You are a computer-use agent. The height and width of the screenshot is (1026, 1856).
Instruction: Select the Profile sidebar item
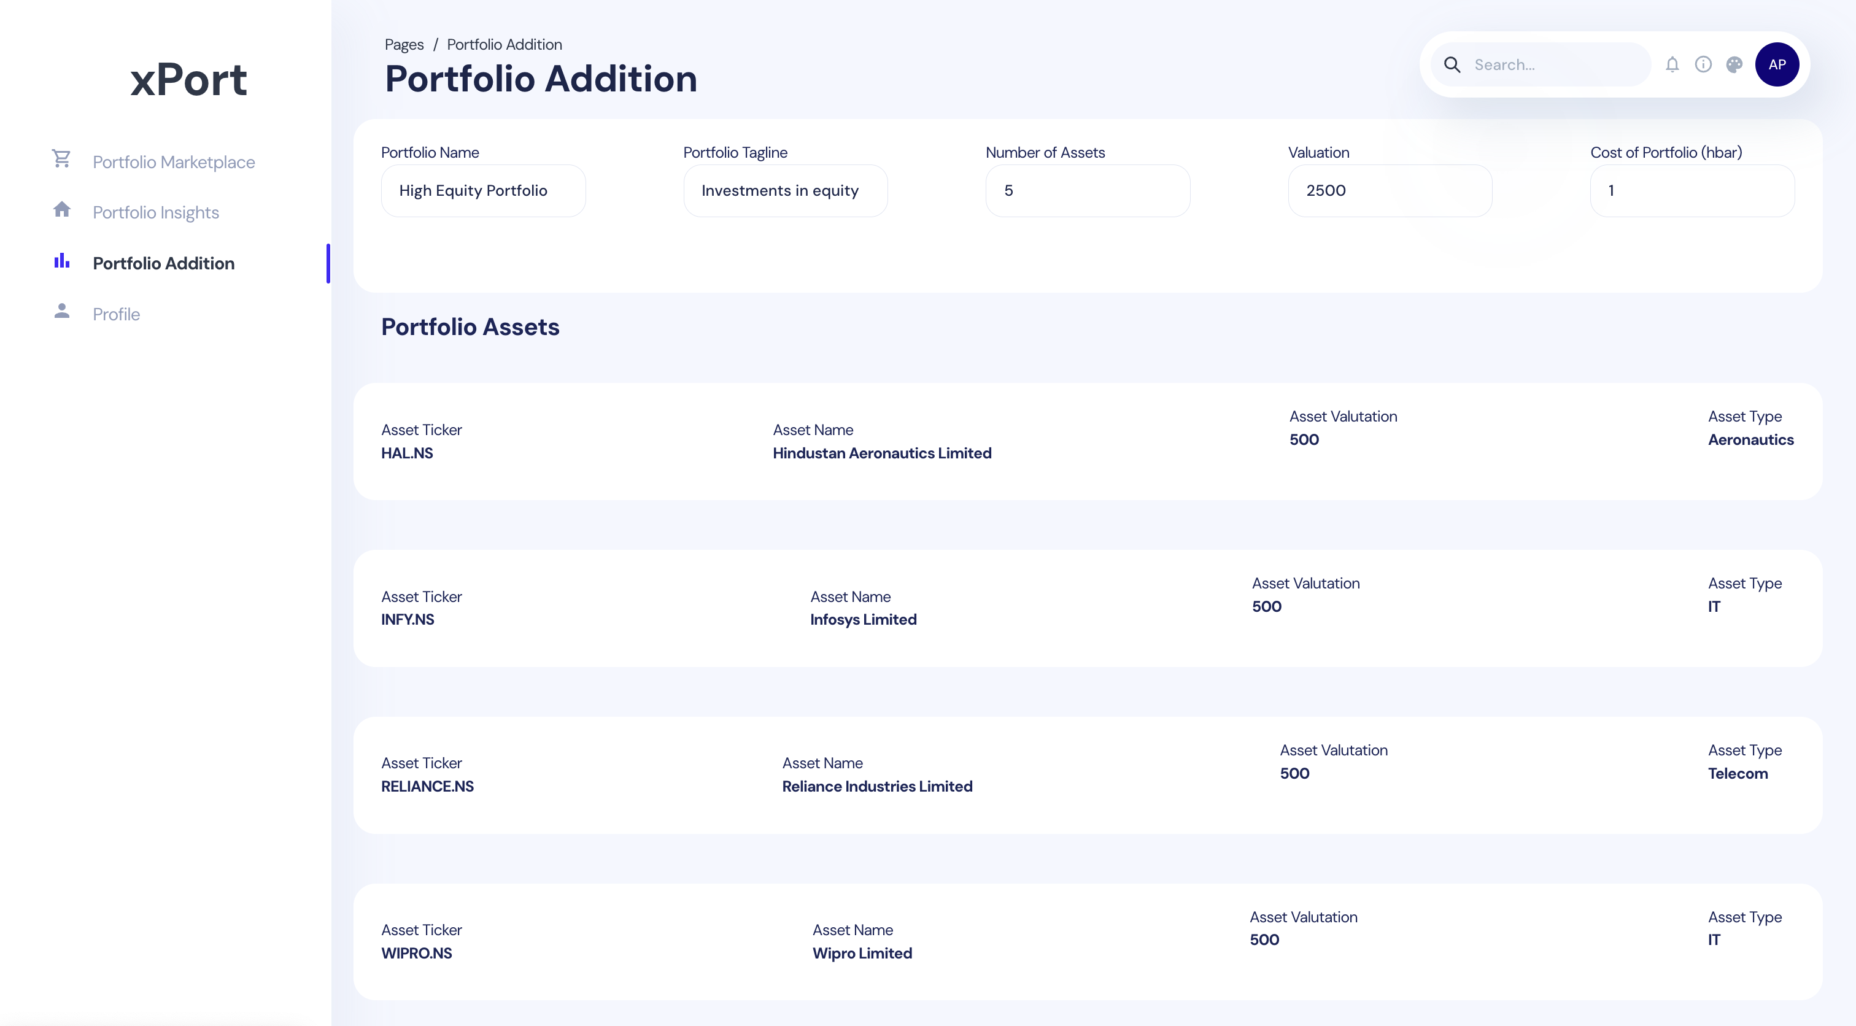pyautogui.click(x=116, y=314)
